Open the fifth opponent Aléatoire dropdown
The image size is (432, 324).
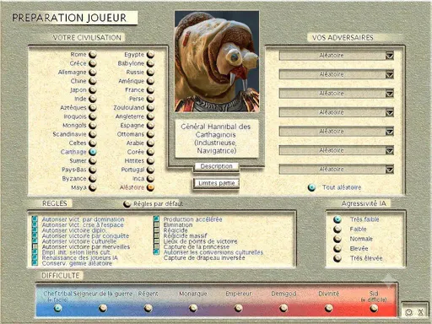(337, 132)
